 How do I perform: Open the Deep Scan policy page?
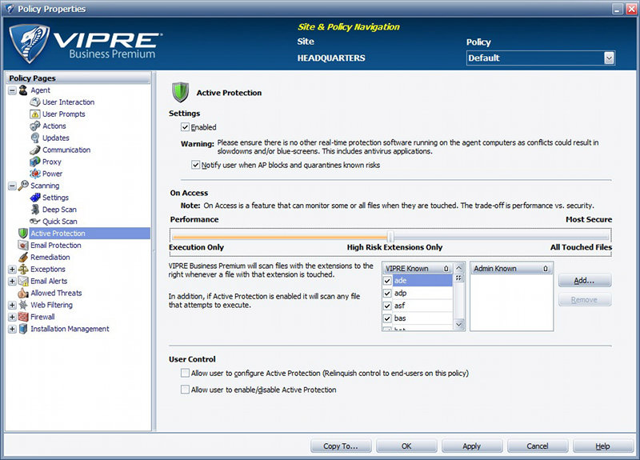click(59, 210)
